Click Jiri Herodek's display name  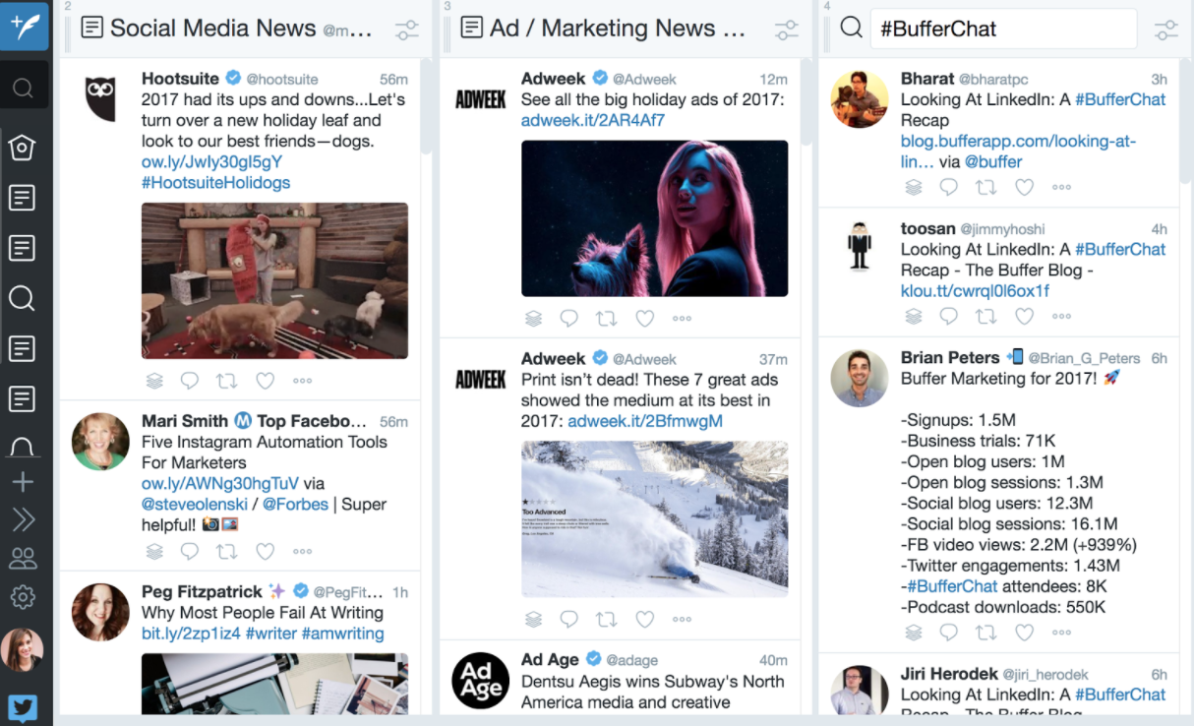tap(948, 674)
